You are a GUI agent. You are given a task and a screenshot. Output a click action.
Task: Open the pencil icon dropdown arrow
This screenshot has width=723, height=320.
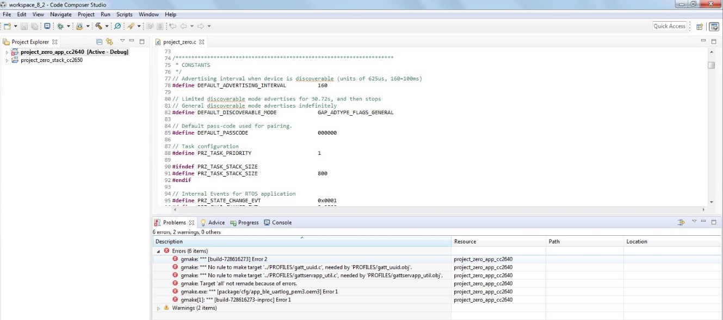point(139,26)
